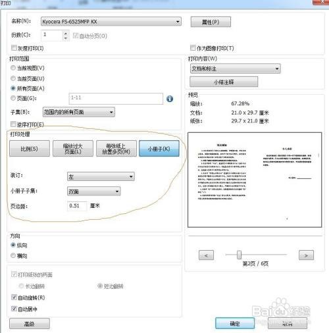Go to next preview page with > button
Image resolution: width=329 pixels, height=333 pixels.
[306, 255]
